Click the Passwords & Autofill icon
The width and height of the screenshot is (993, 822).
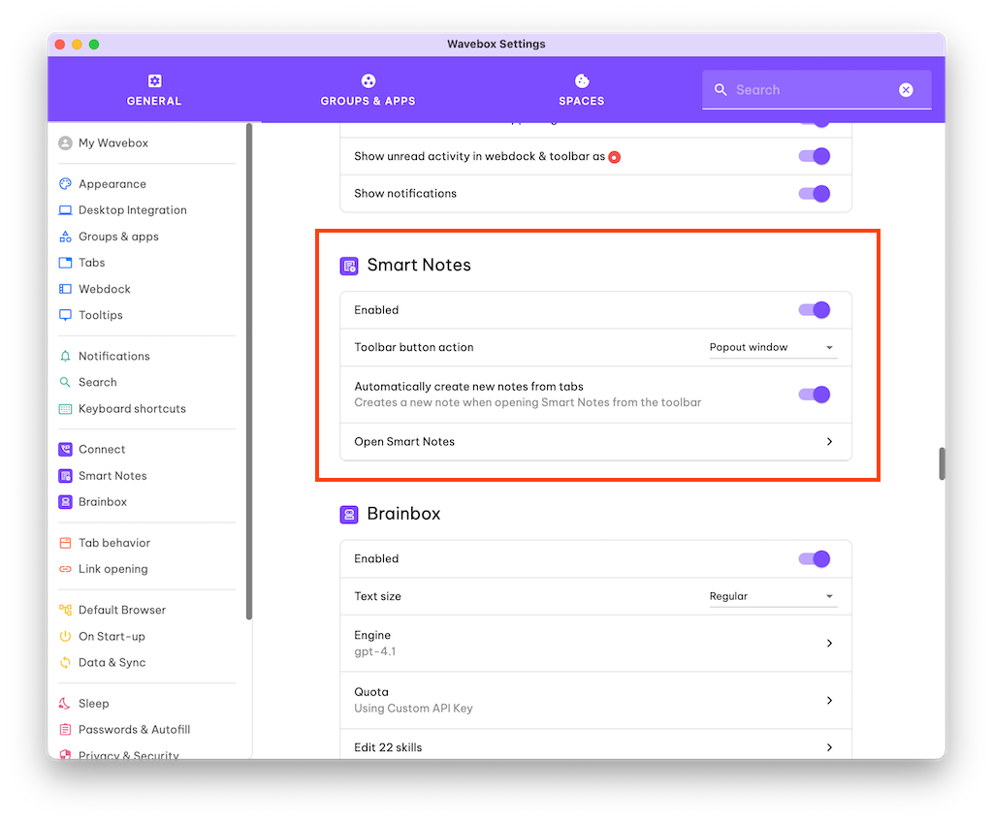(x=65, y=730)
